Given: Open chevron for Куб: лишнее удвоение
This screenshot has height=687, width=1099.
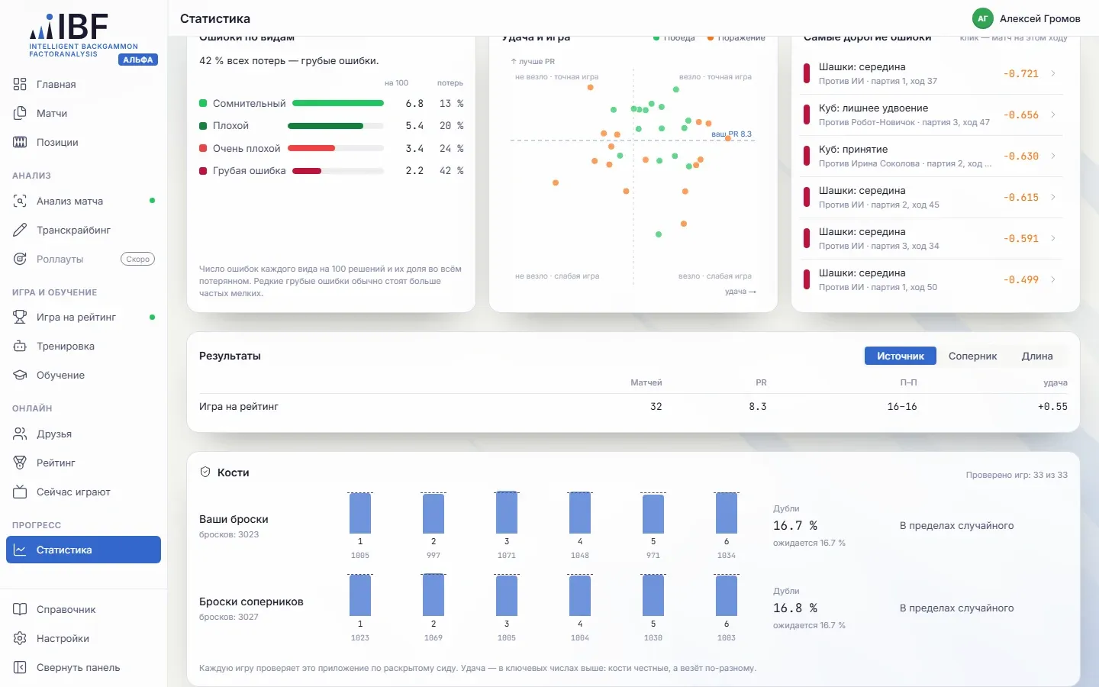Looking at the screenshot, I should tap(1053, 114).
